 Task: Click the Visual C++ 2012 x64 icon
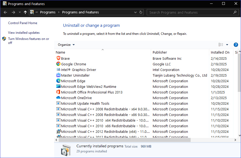click(x=58, y=131)
